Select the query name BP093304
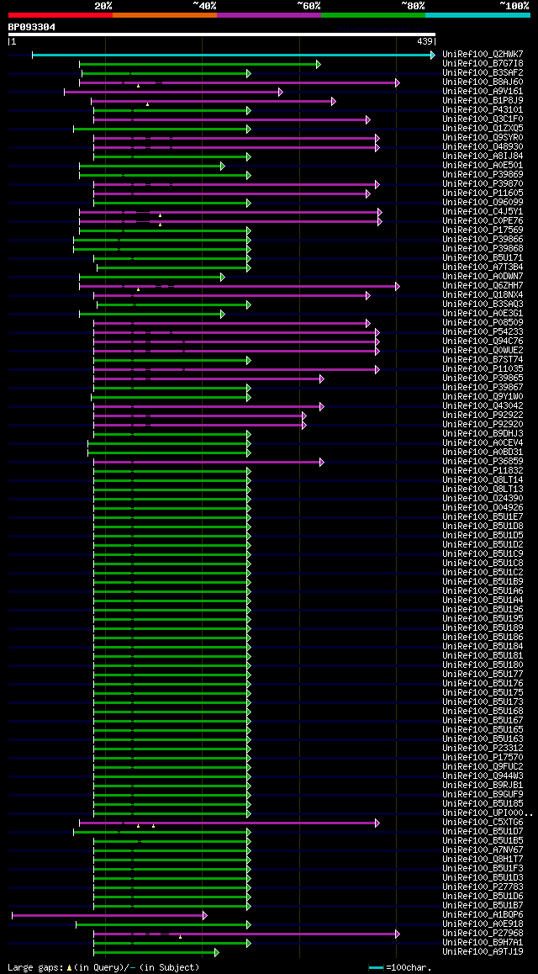Screen dimensions: 538x974 32,27
